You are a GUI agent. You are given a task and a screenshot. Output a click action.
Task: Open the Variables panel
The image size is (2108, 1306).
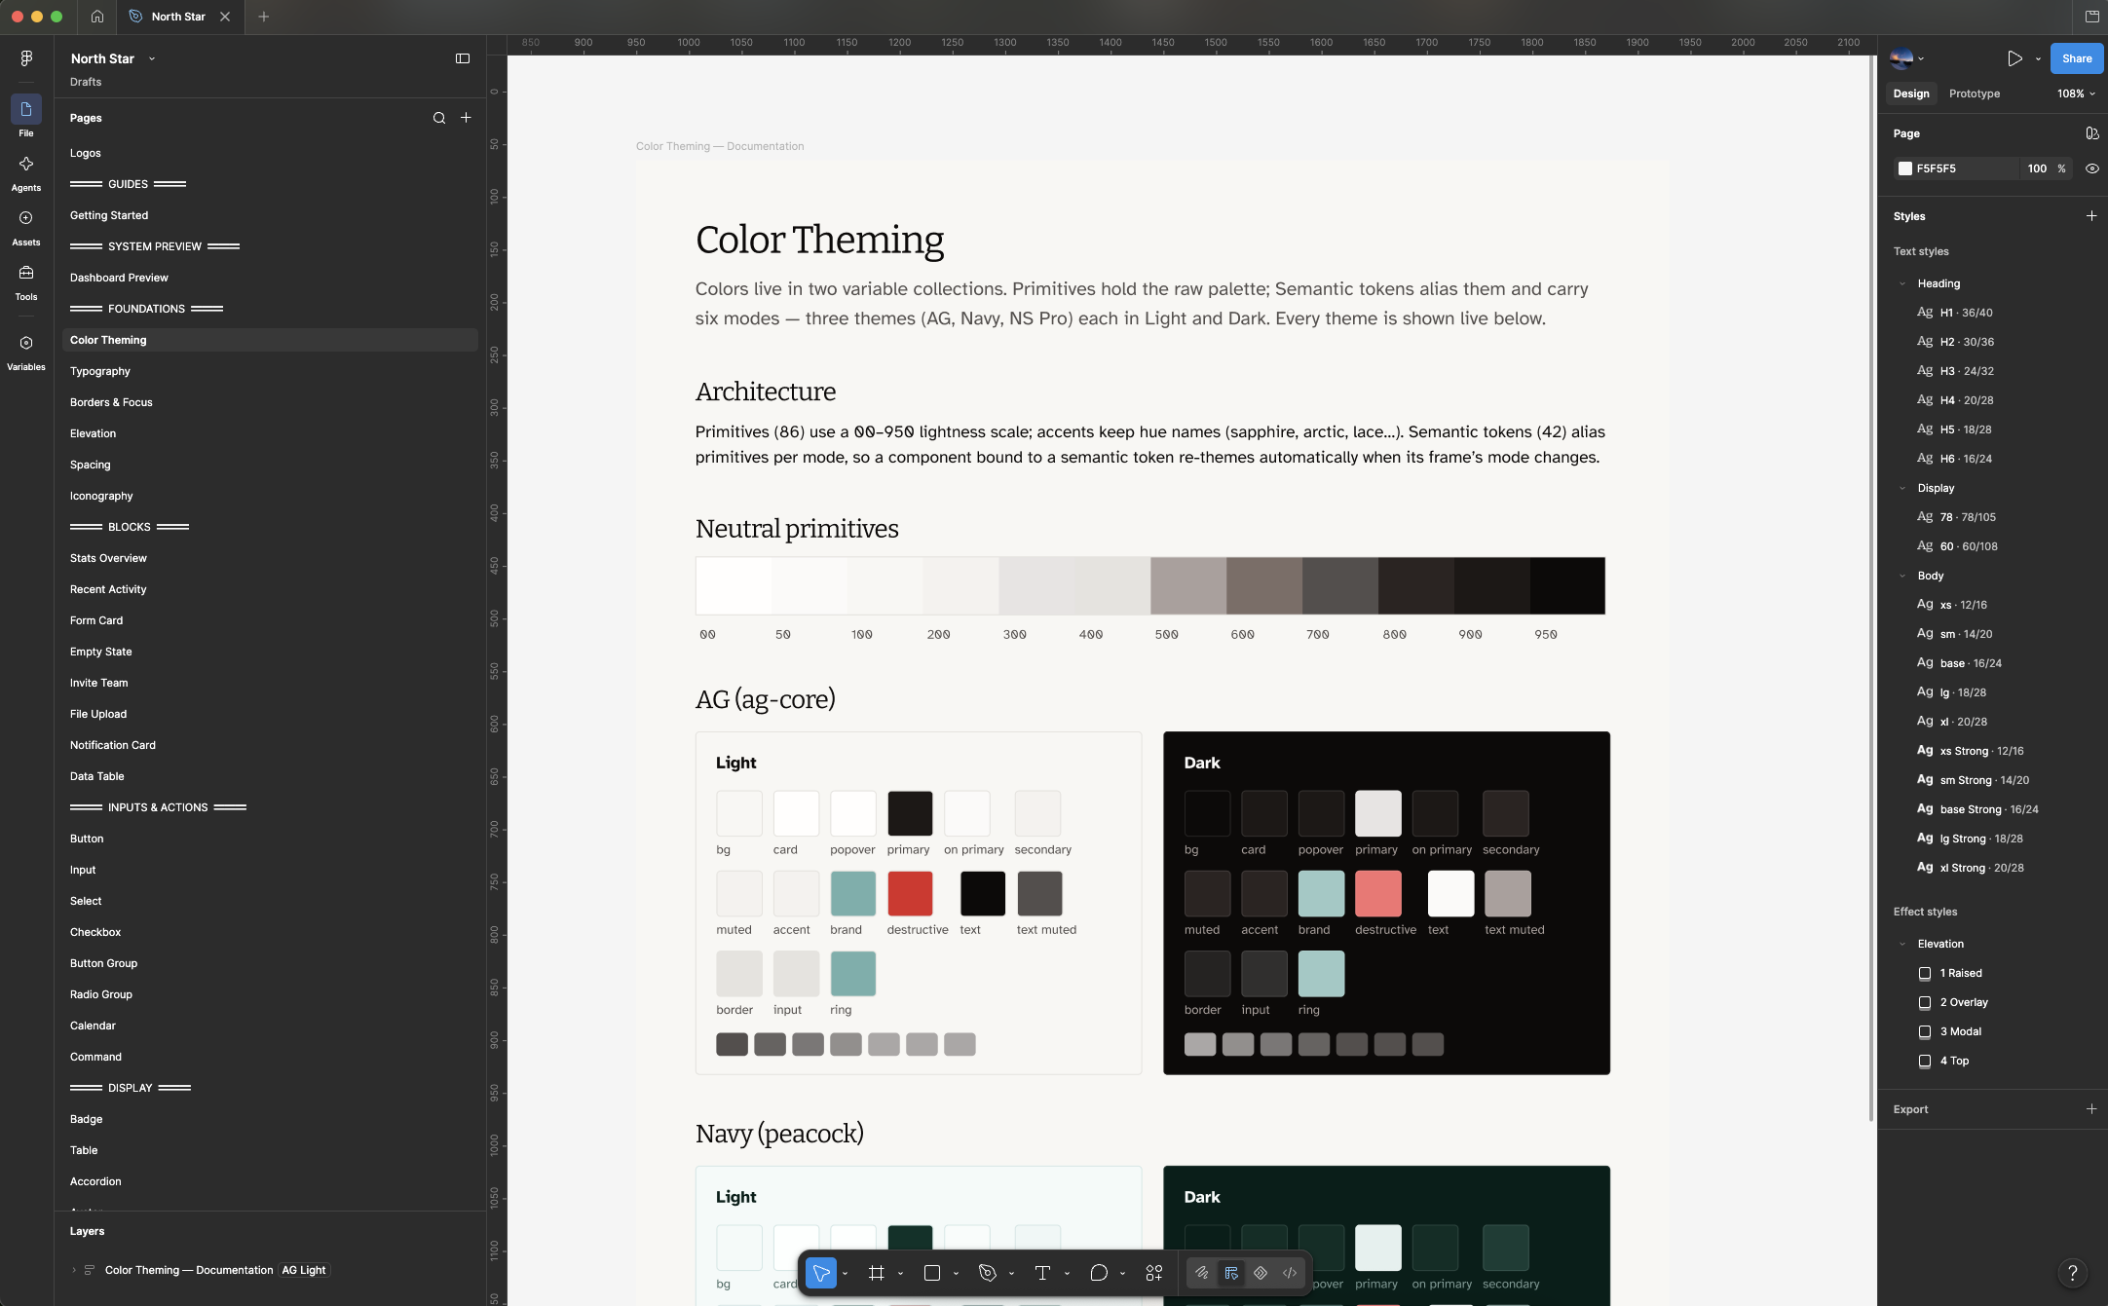[x=26, y=352]
